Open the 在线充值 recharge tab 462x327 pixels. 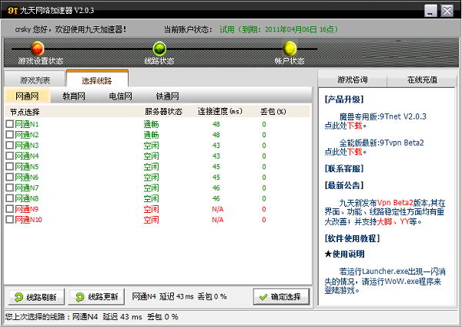pos(420,79)
